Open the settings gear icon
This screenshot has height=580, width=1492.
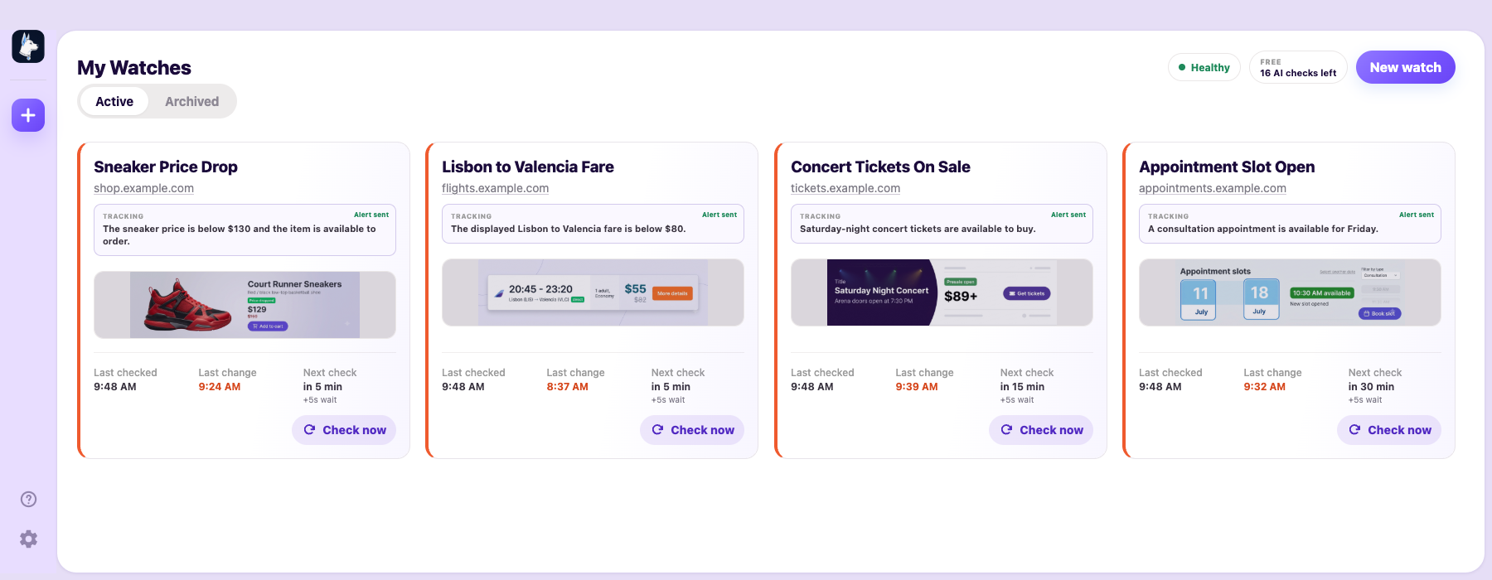(28, 539)
